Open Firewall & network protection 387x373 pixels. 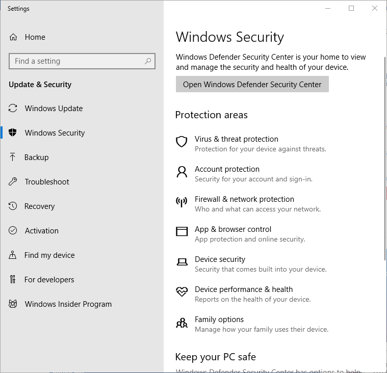(248, 204)
